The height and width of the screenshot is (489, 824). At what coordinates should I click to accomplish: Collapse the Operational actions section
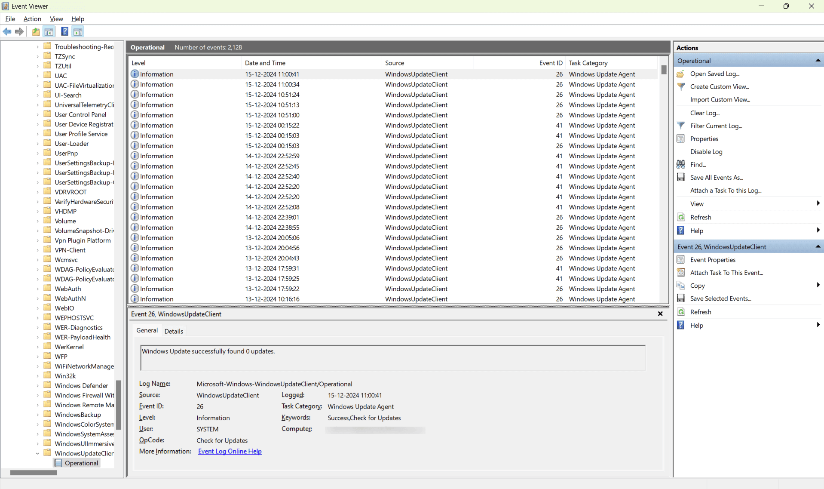[818, 60]
